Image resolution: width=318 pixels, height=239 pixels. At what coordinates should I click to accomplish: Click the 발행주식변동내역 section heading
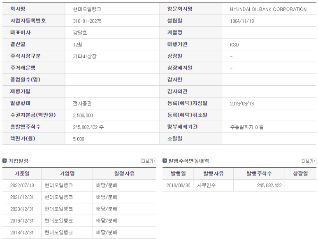click(x=188, y=161)
